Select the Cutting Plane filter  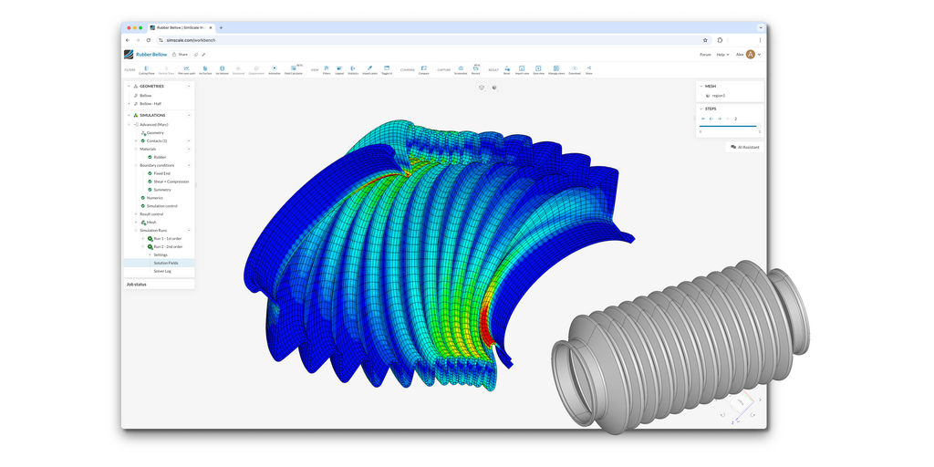click(x=147, y=69)
